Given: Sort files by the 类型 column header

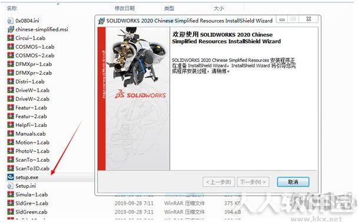Looking at the screenshot, I should 169,8.
